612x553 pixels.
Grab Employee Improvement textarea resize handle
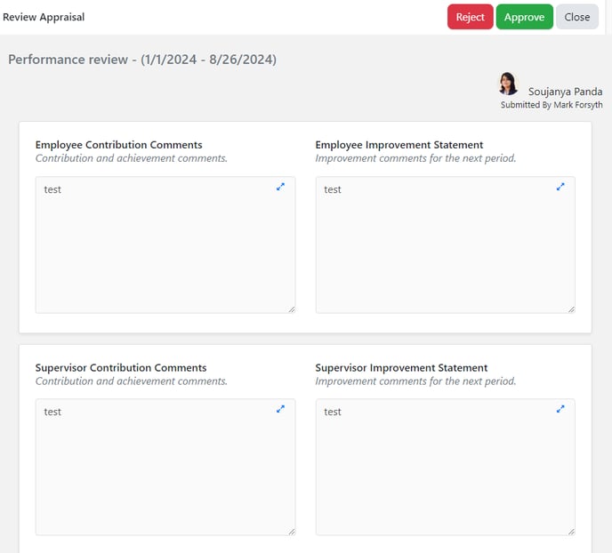[x=571, y=309]
